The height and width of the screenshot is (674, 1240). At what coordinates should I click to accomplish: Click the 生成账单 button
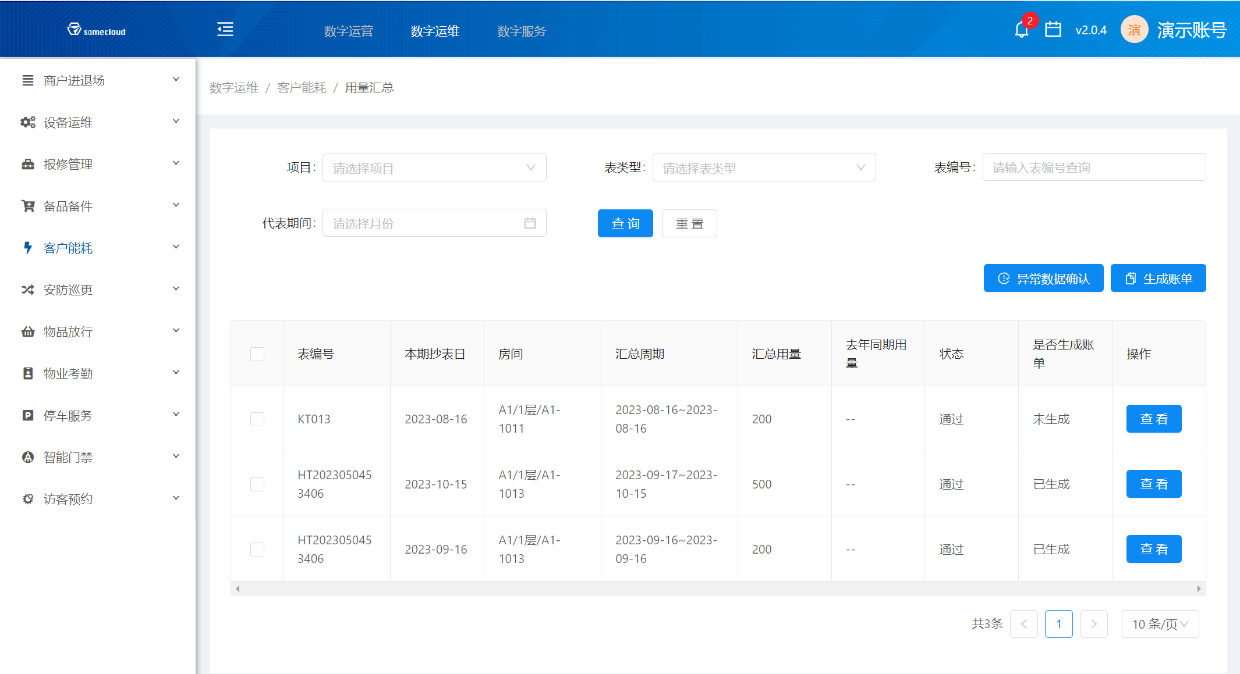pyautogui.click(x=1158, y=279)
